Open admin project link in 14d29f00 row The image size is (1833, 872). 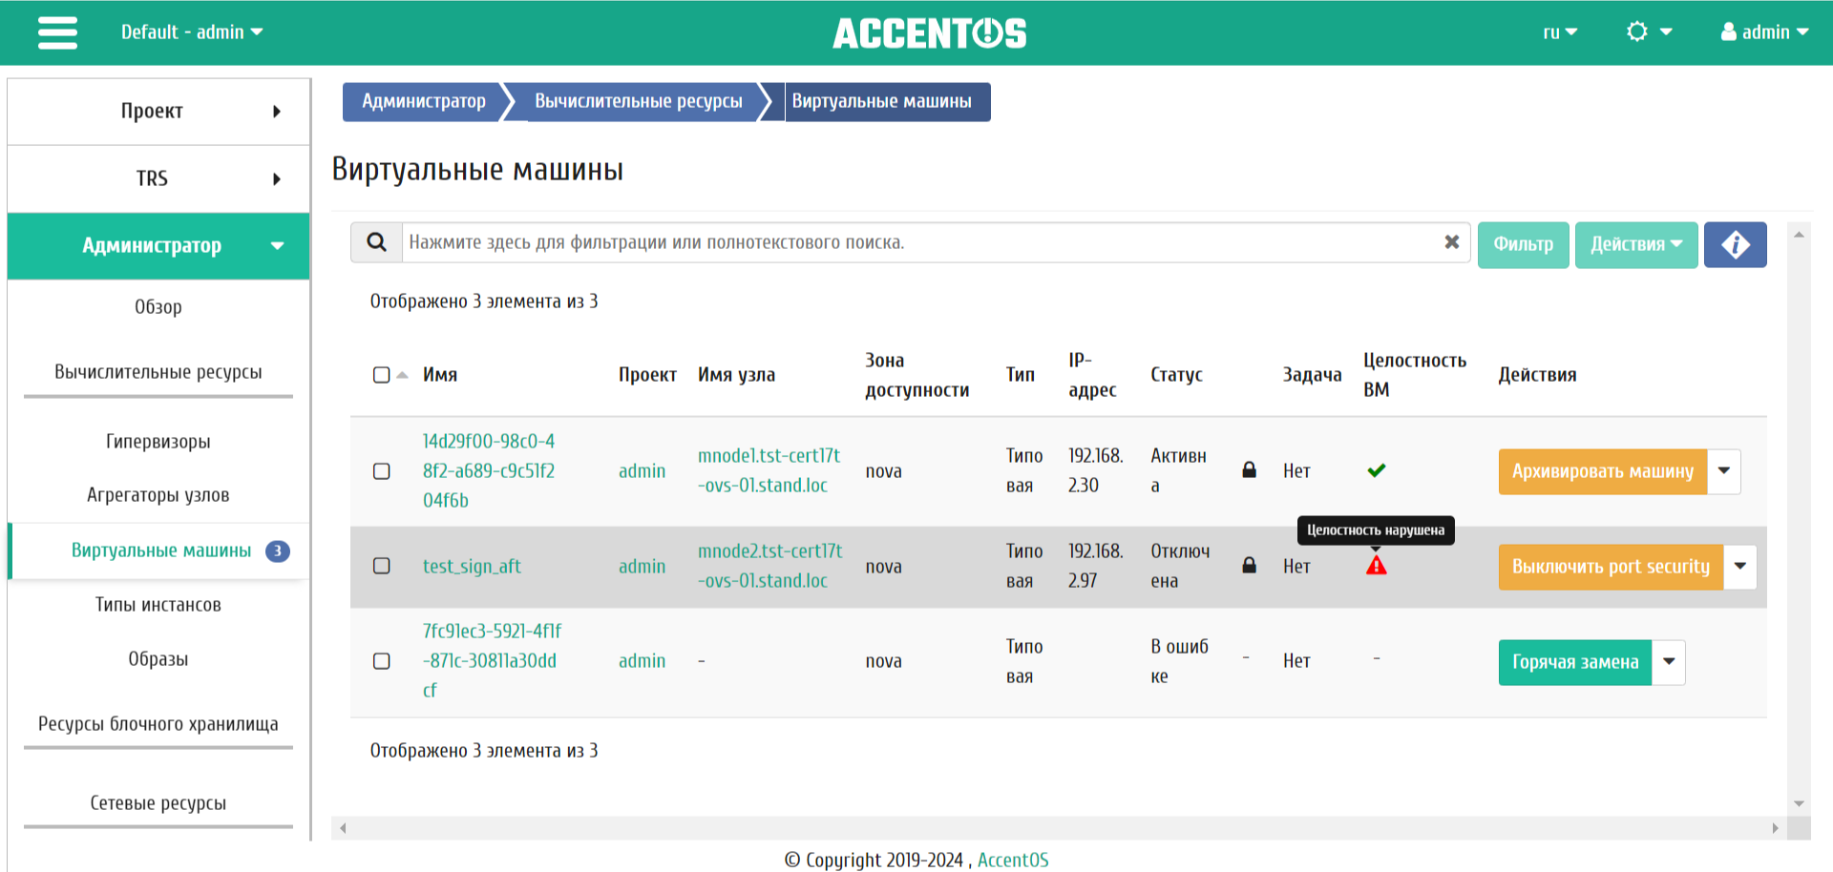pyautogui.click(x=642, y=470)
